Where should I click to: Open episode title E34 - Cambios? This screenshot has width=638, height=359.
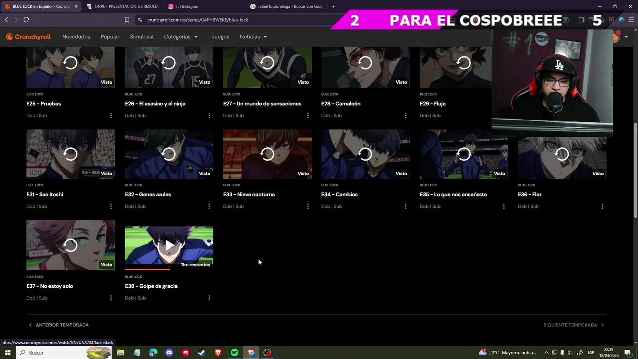tap(339, 195)
